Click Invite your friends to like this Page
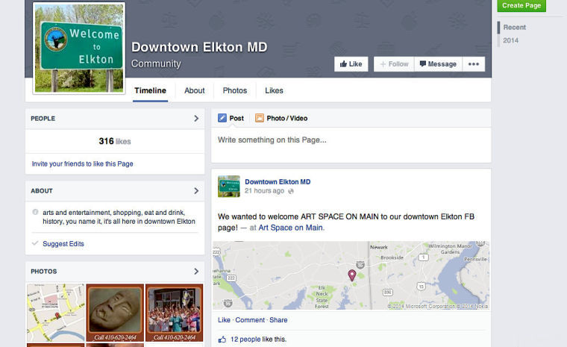The width and height of the screenshot is (567, 347). coord(83,164)
